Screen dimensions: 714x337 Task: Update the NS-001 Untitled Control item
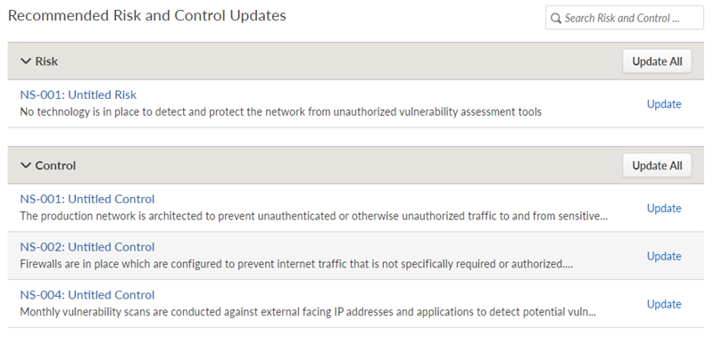point(664,209)
